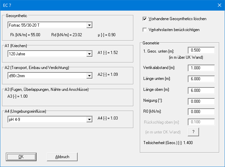Screen dimensions: 225x167
Task: Click the A3 [-] = 1.00 value text
Action: [17, 96]
